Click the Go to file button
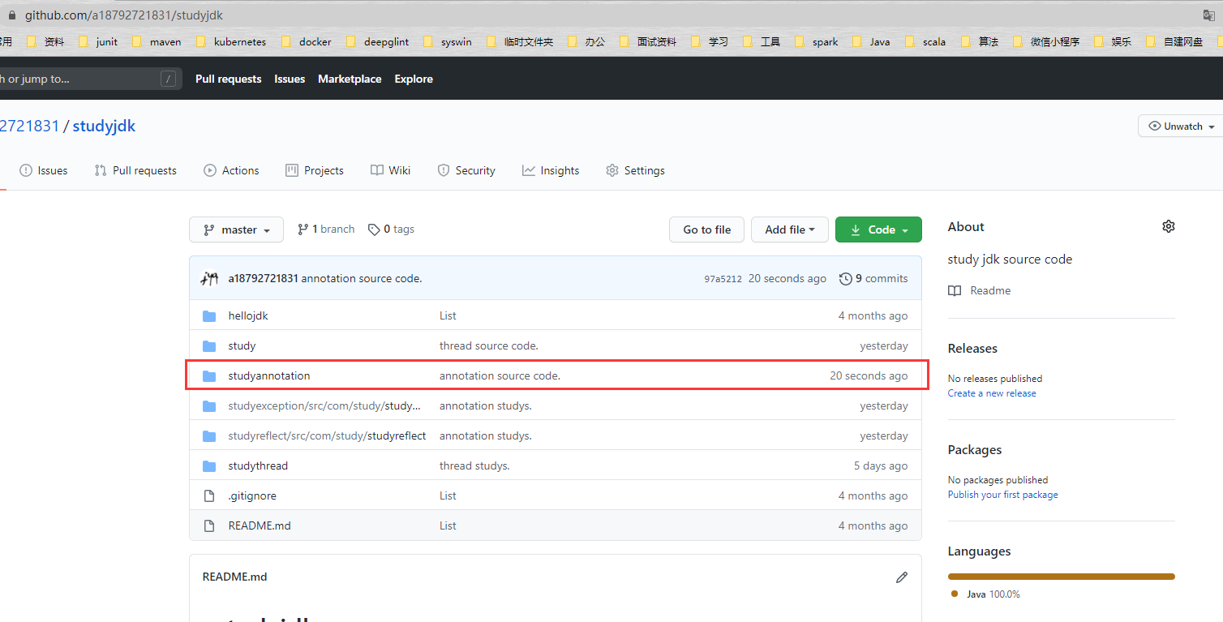This screenshot has height=622, width=1223. (707, 230)
